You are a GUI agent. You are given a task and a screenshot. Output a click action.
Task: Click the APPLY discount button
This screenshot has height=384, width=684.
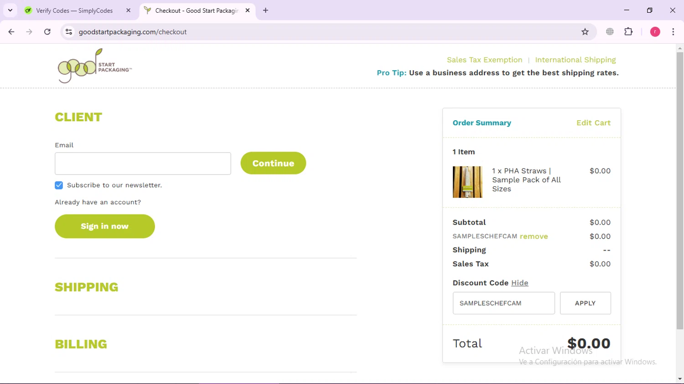tap(585, 303)
